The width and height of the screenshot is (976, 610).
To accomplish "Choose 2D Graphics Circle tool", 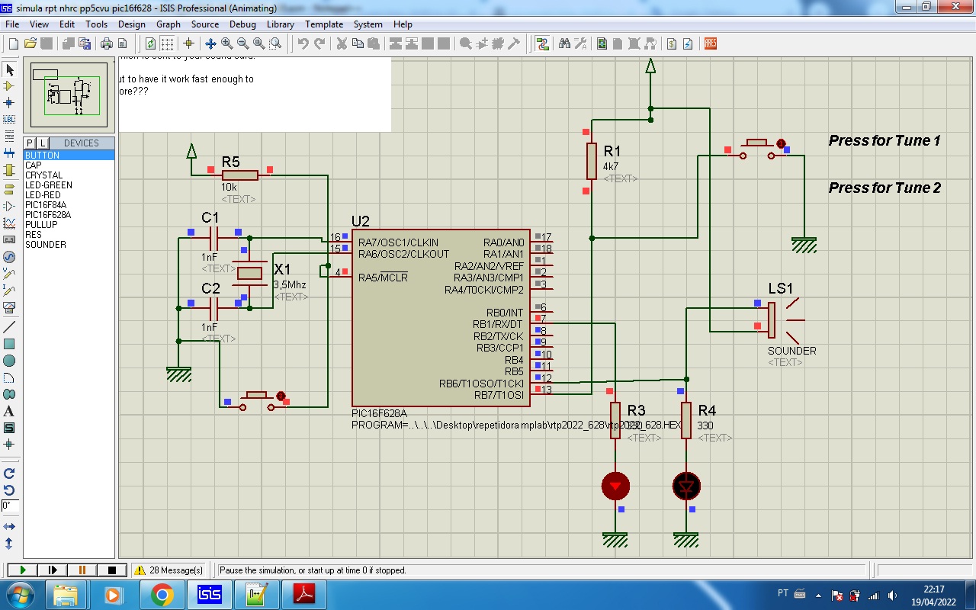I will (9, 361).
